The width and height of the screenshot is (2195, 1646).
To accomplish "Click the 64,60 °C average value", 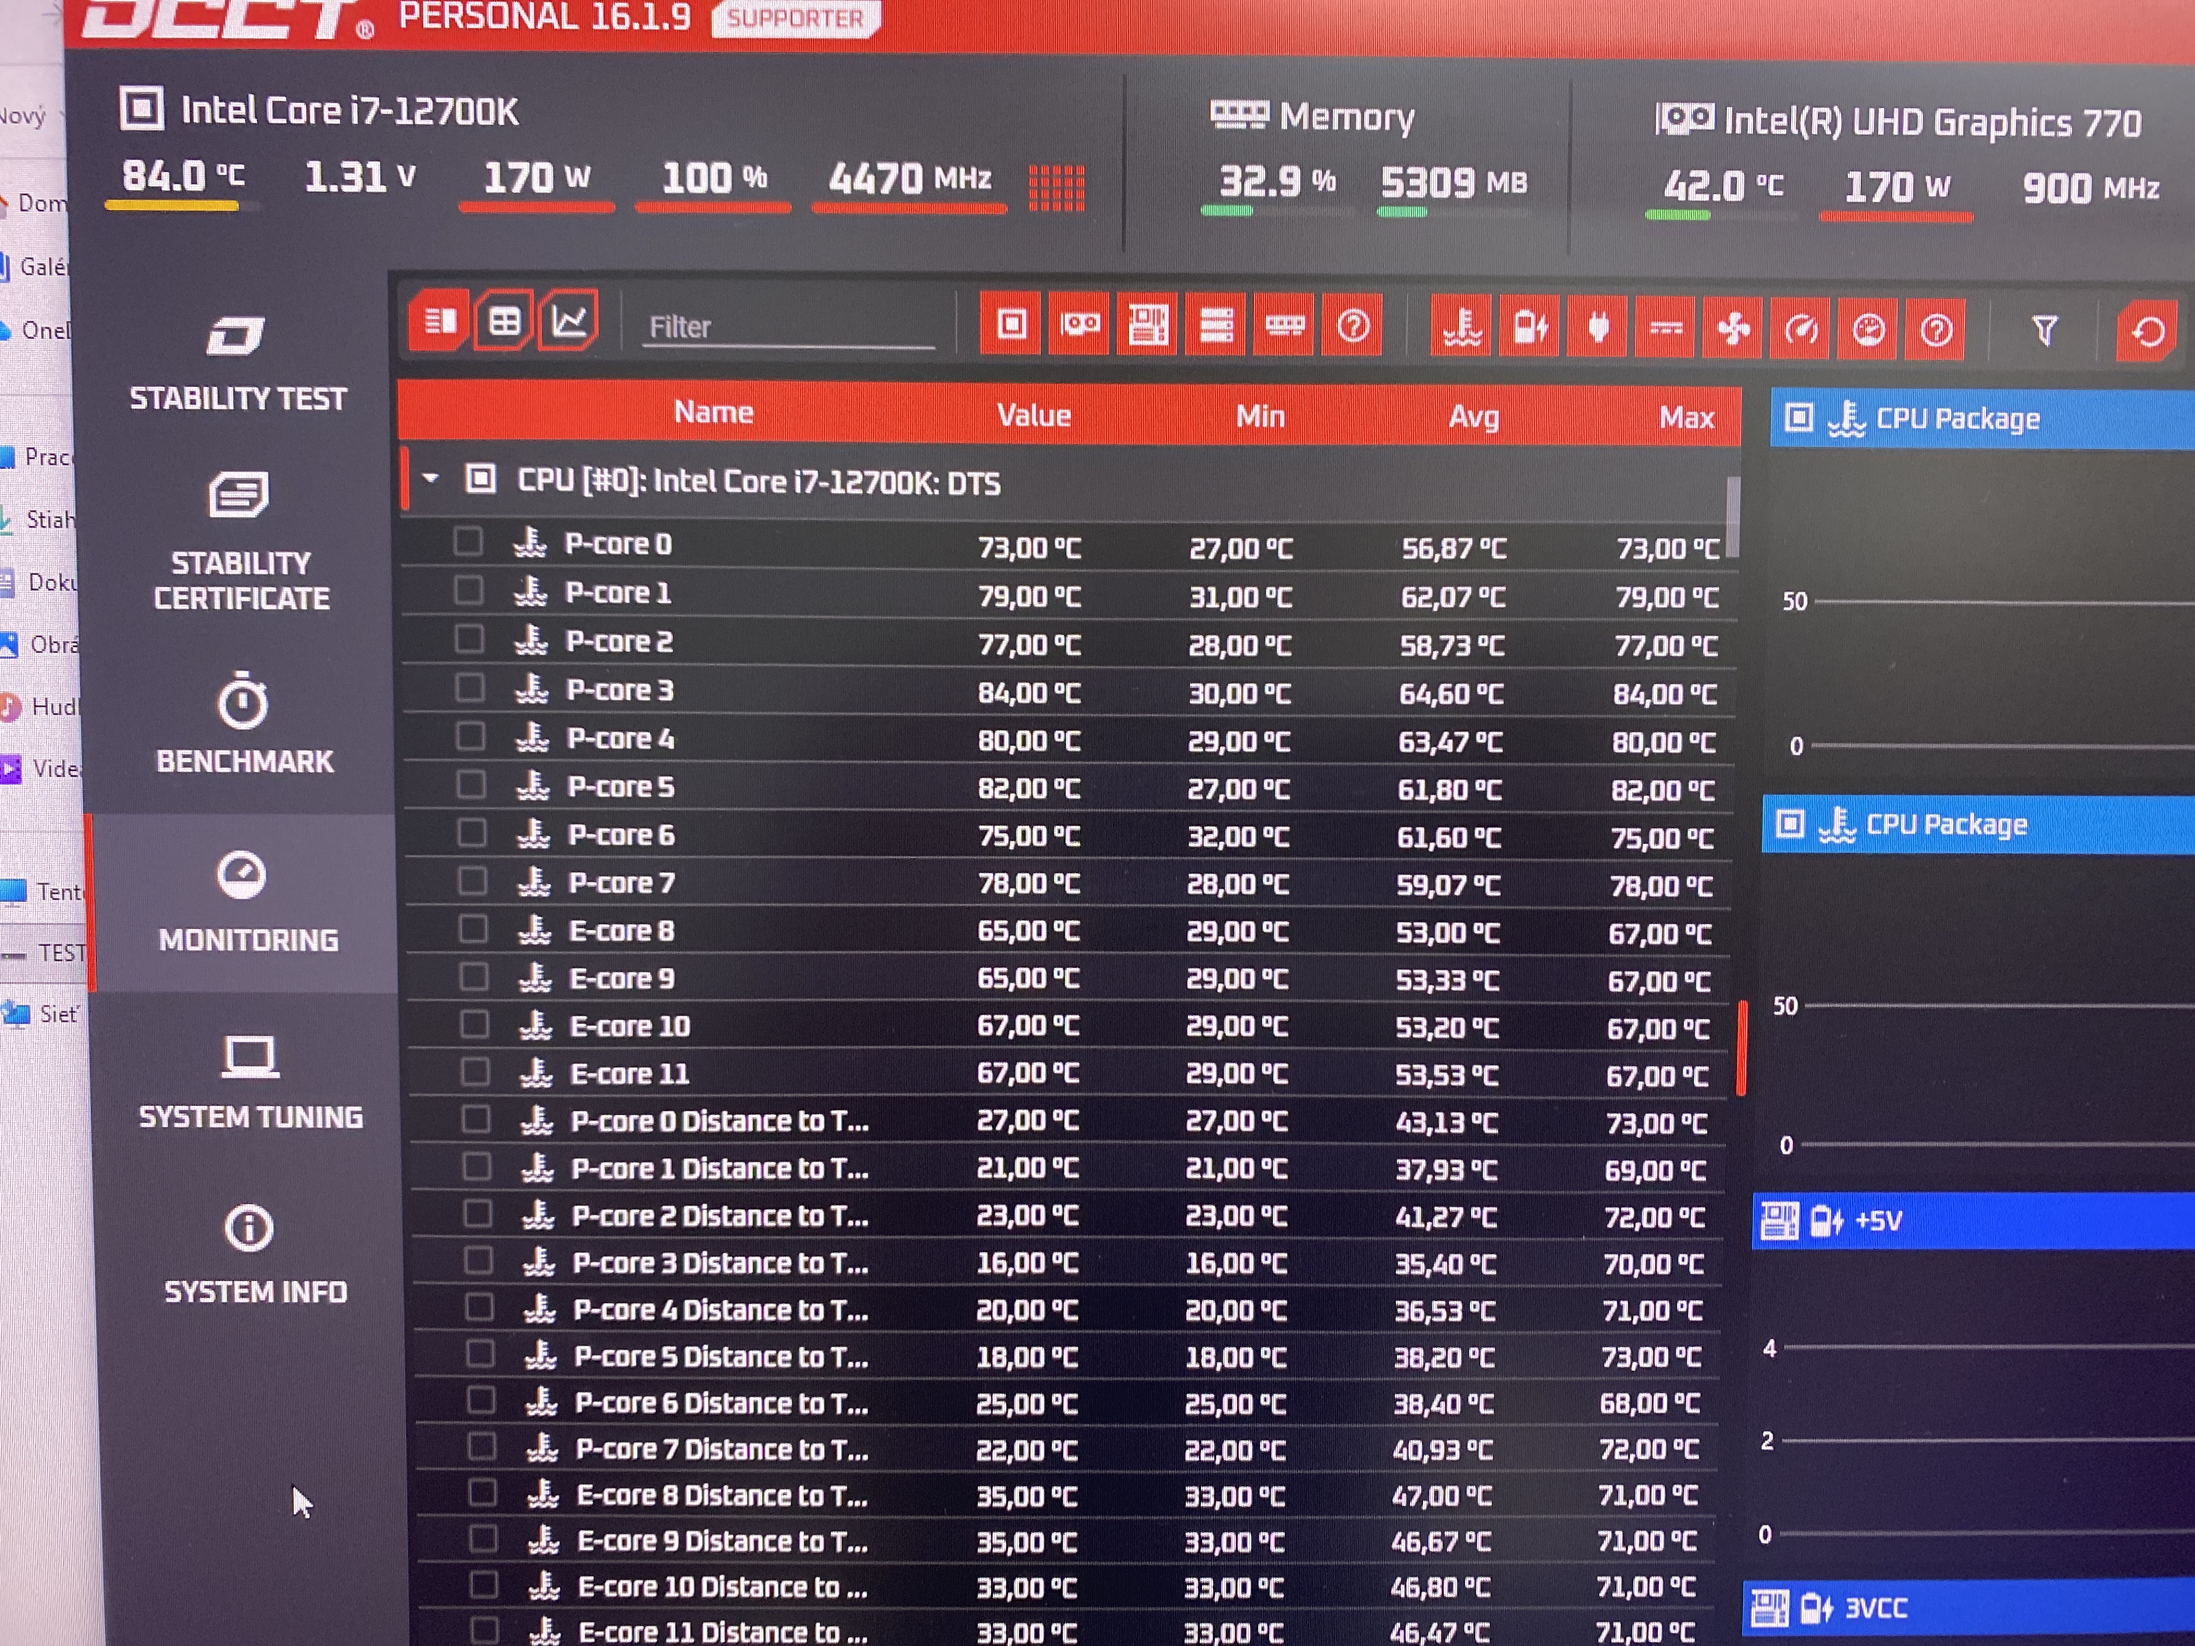I will (1451, 692).
